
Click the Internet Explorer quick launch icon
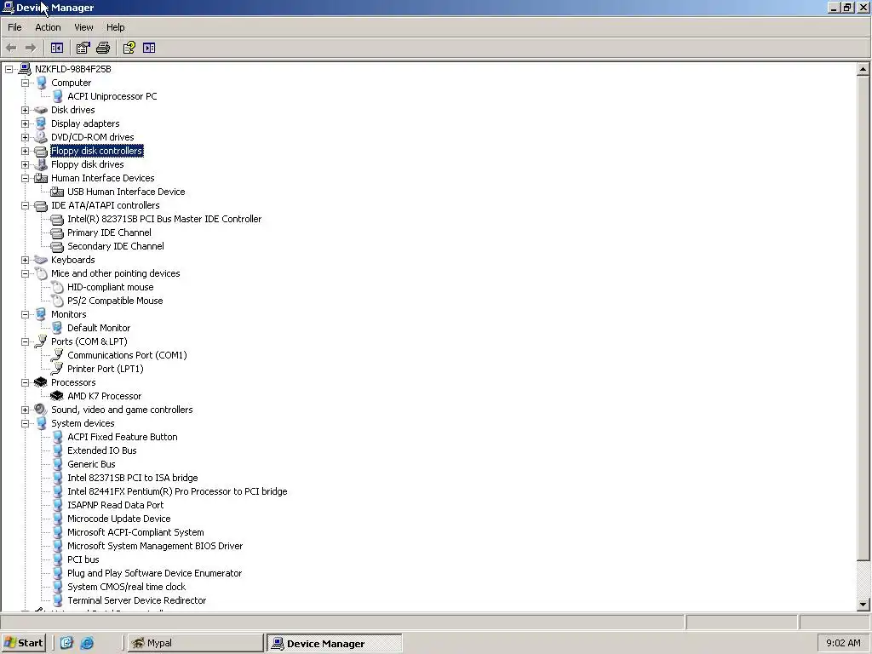click(x=87, y=643)
